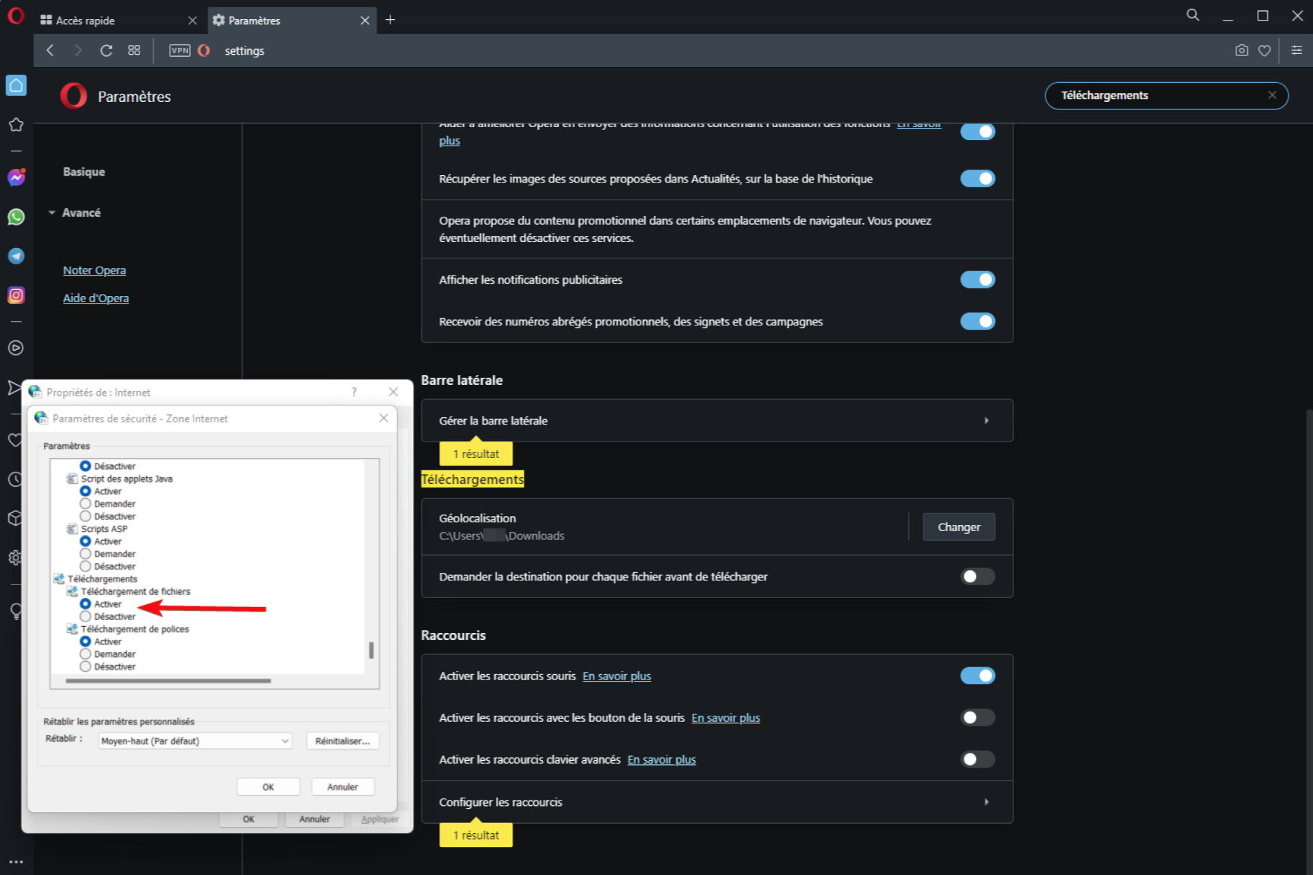The width and height of the screenshot is (1313, 875).
Task: Open the lightbulb tips icon in sidebar
Action: (16, 610)
